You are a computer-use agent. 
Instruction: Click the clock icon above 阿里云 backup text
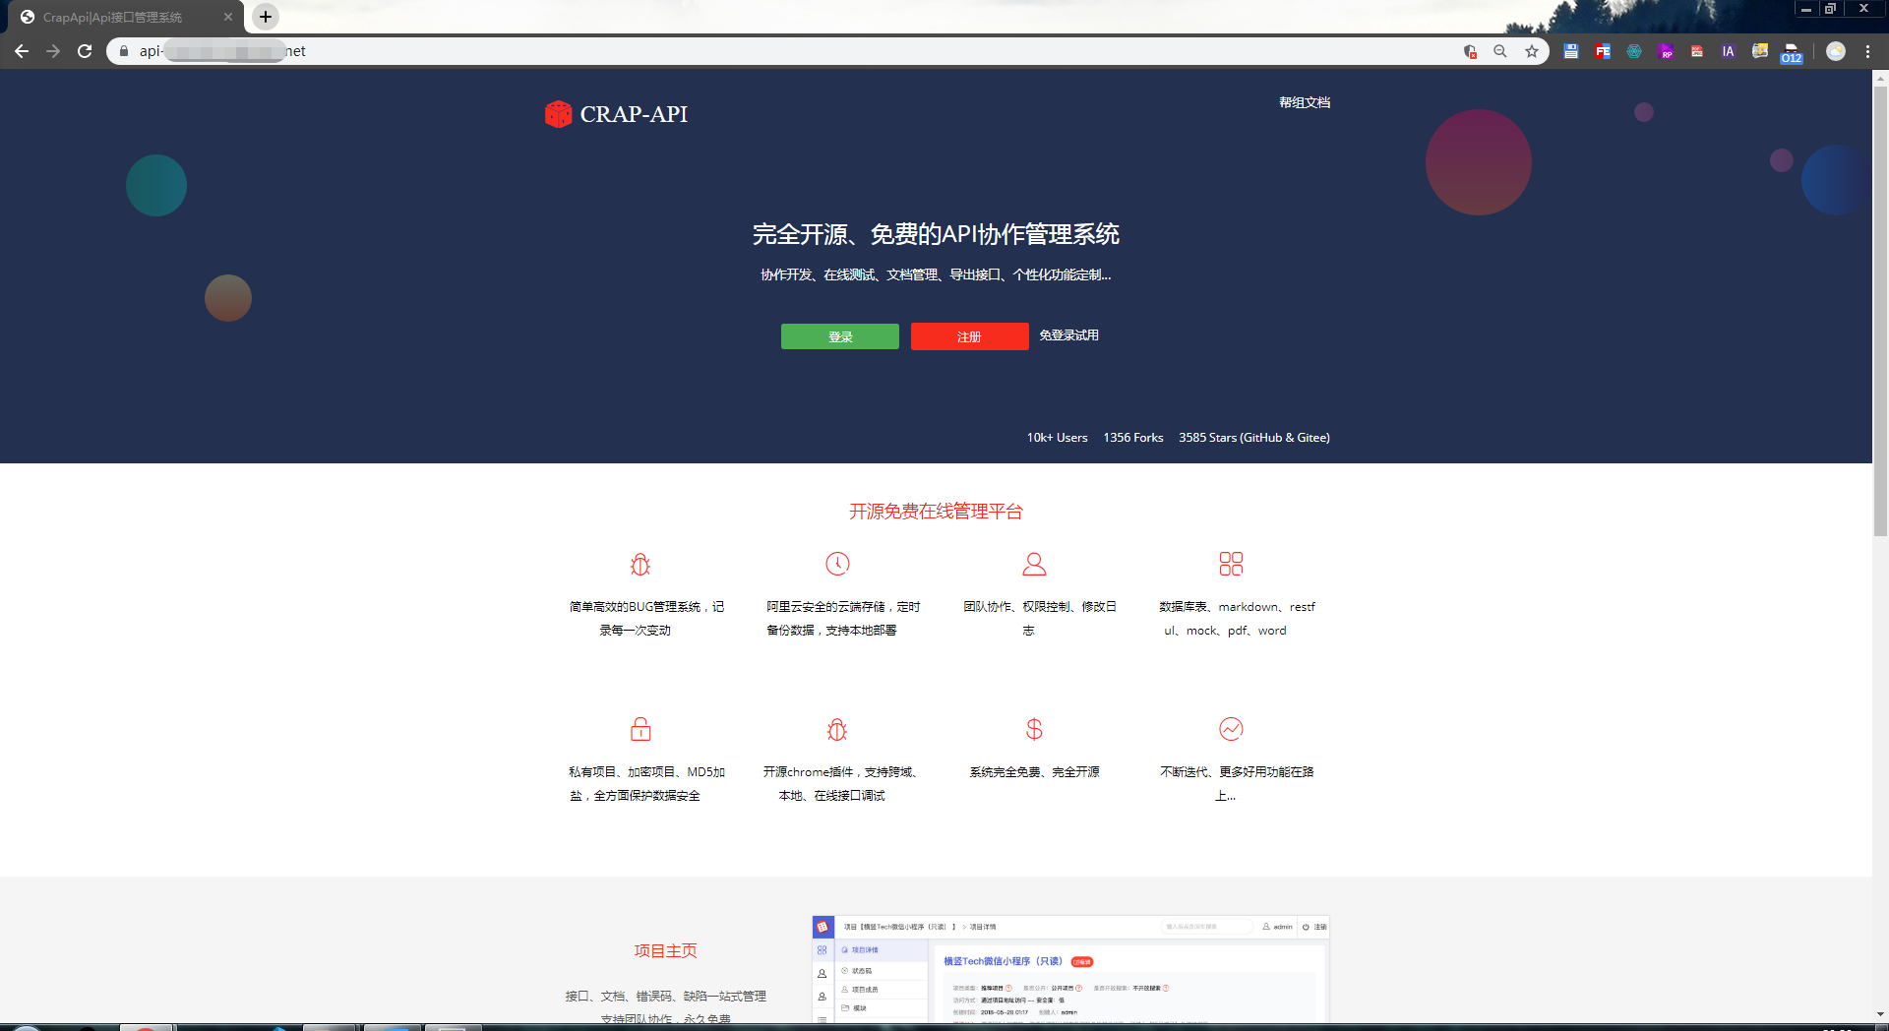click(837, 564)
